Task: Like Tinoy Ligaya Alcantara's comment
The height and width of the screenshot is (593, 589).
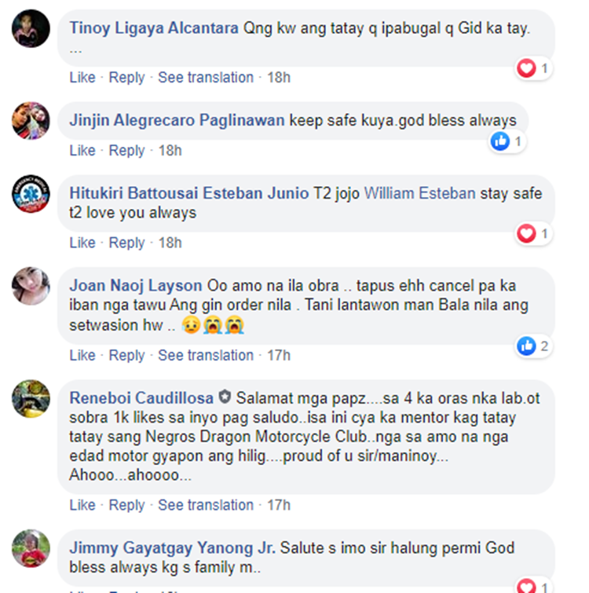Action: click(x=82, y=77)
